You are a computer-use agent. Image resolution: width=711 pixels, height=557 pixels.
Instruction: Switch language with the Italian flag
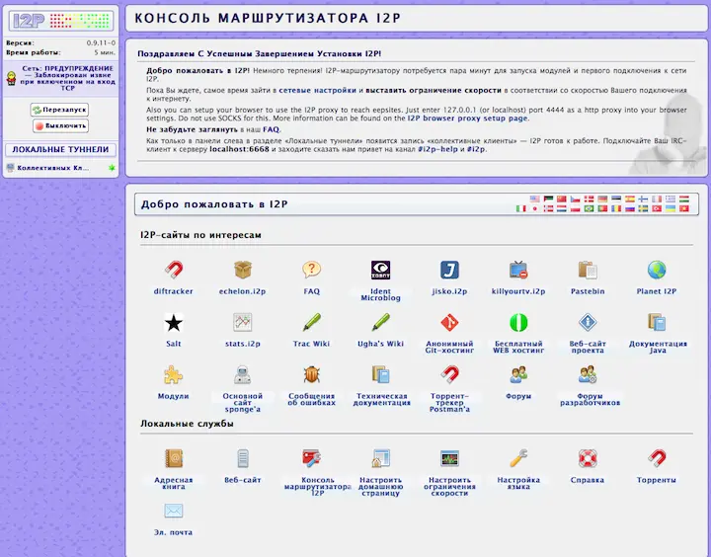tap(521, 208)
